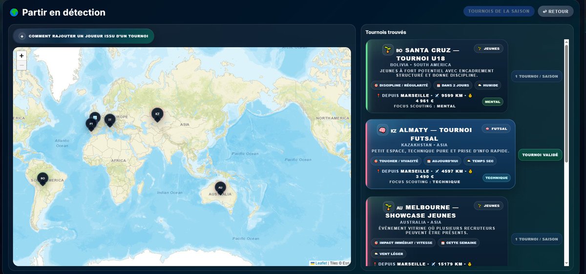The height and width of the screenshot is (274, 586).
Task: Open Comment rajouter un joueur issu d'un tournoi
Action: tap(84, 36)
